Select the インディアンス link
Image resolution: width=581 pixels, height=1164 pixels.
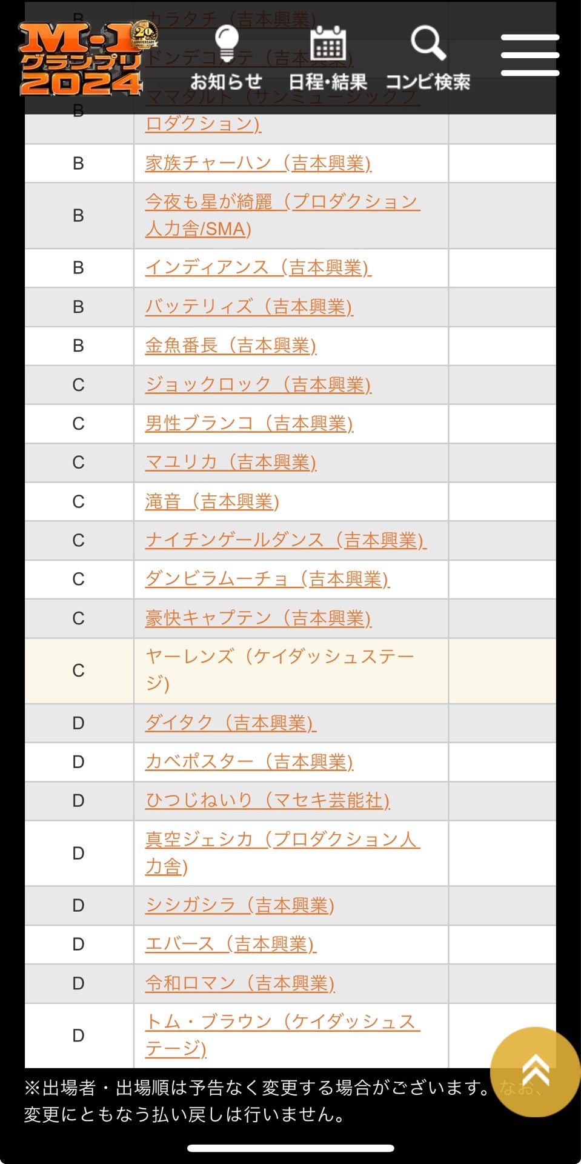[258, 267]
